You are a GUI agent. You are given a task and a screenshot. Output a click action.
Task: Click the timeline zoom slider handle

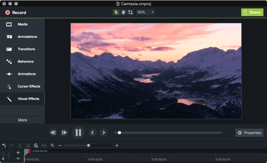pyautogui.click(x=88, y=146)
